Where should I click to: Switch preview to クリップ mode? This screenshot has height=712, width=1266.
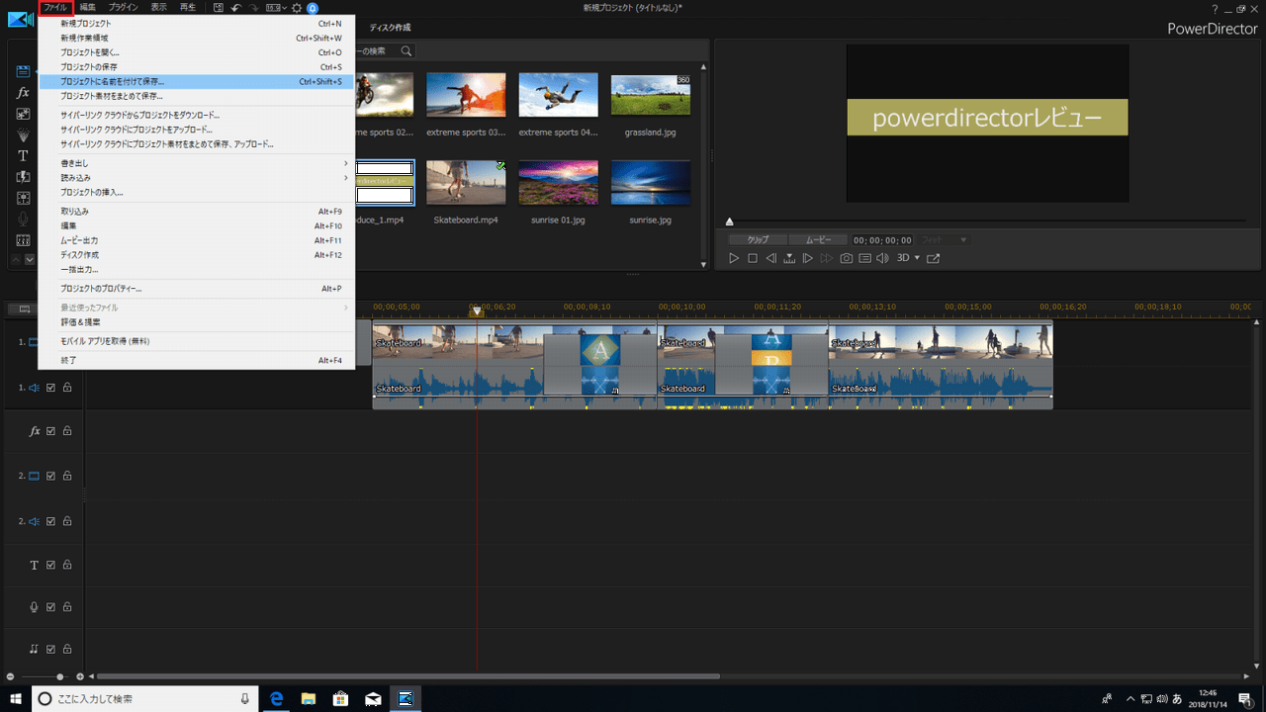point(759,240)
